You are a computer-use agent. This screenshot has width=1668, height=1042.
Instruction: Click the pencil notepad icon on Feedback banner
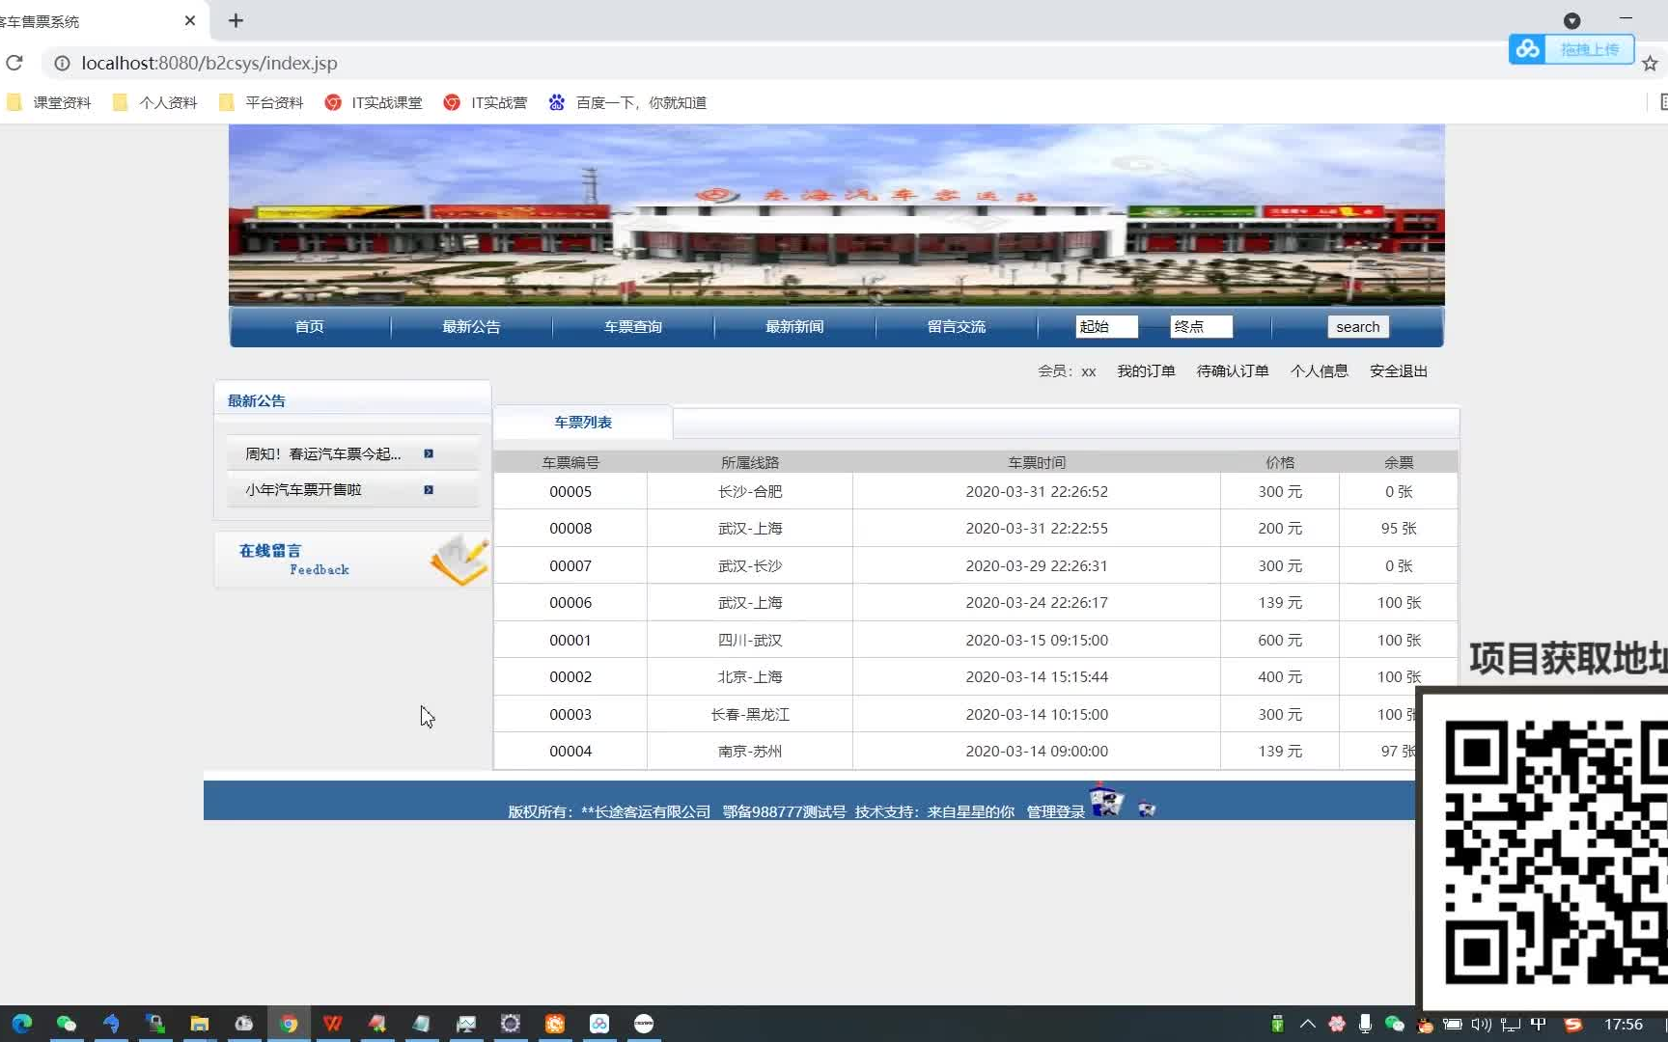coord(459,561)
